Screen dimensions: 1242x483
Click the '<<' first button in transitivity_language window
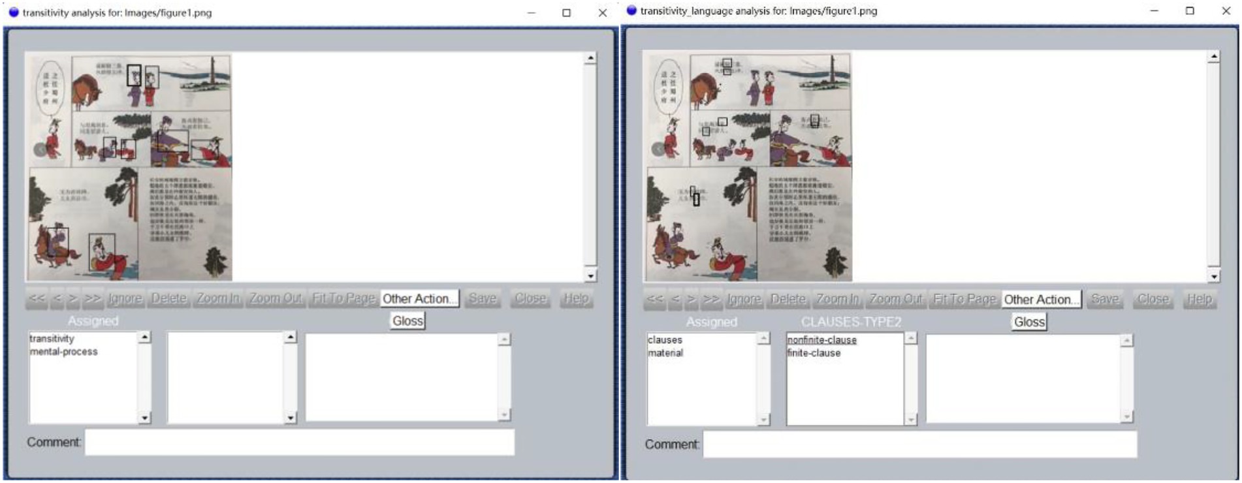click(655, 300)
